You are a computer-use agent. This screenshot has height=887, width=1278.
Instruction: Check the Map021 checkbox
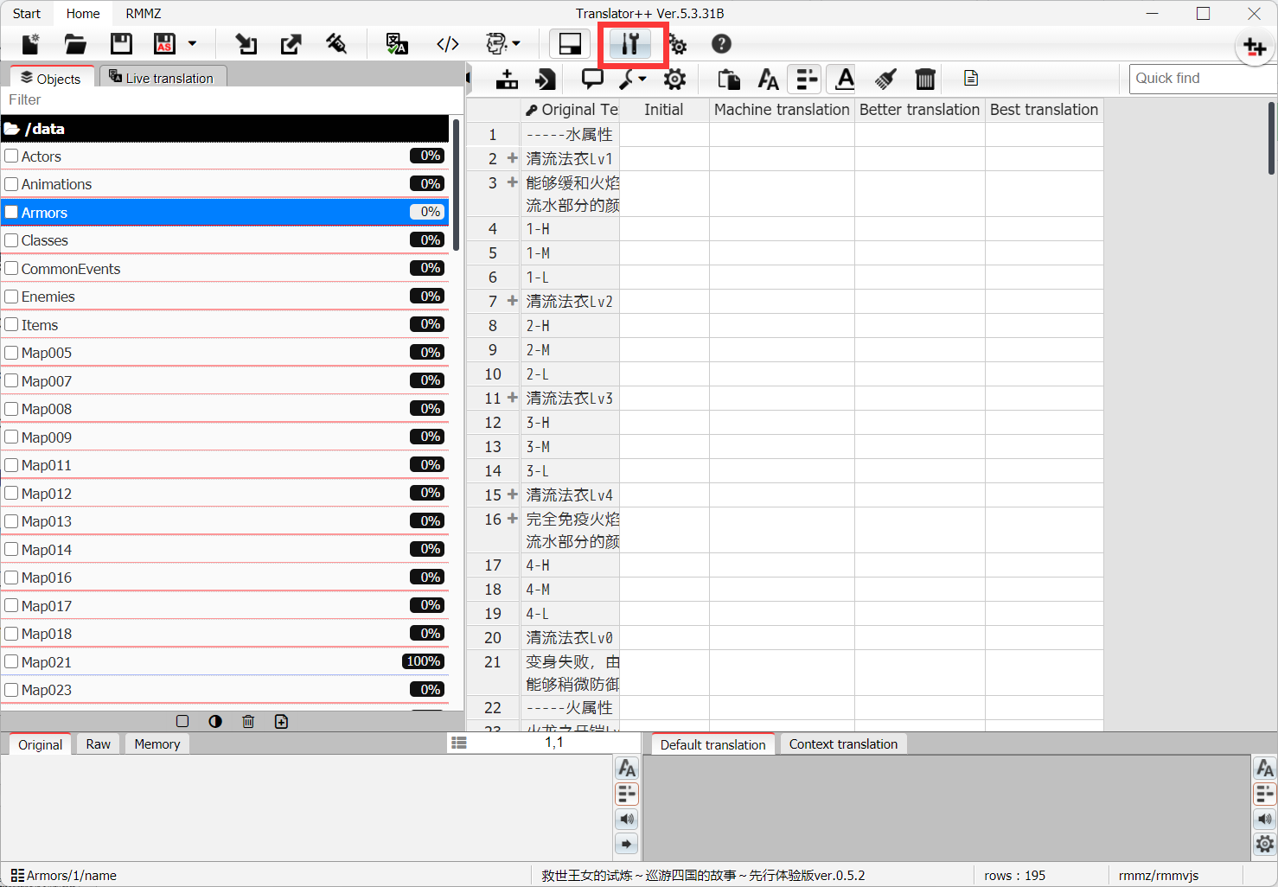tap(11, 661)
